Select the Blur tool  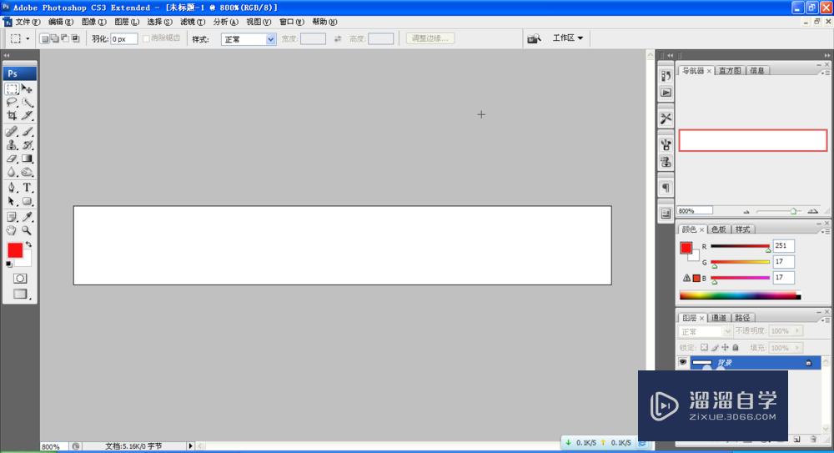tap(12, 172)
